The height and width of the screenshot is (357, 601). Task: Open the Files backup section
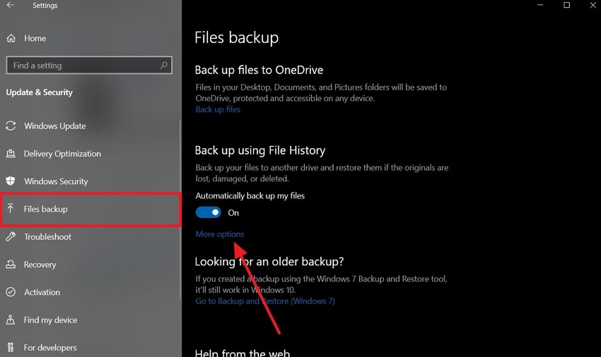click(45, 210)
